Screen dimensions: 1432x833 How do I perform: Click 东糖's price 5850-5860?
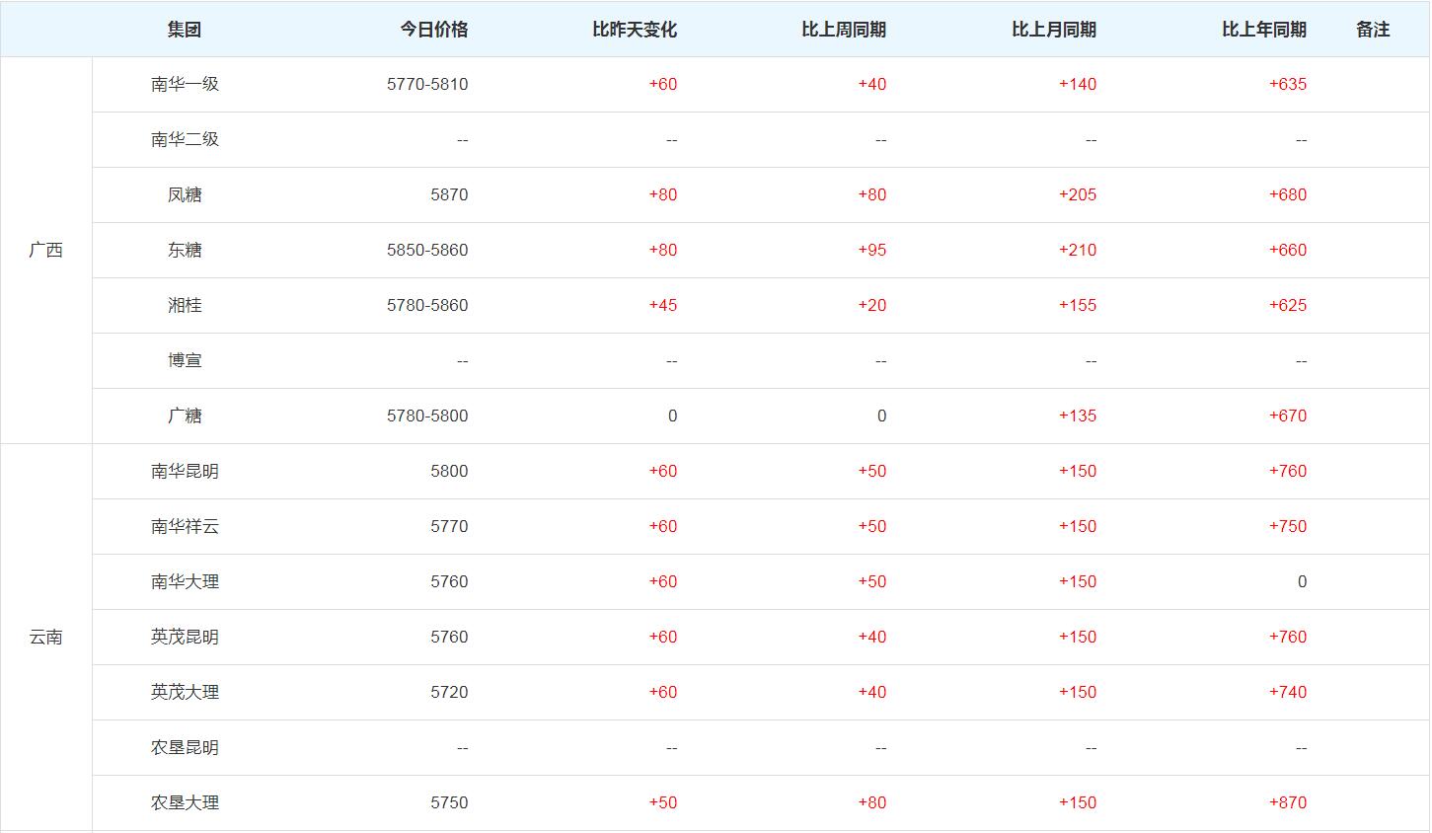(427, 250)
